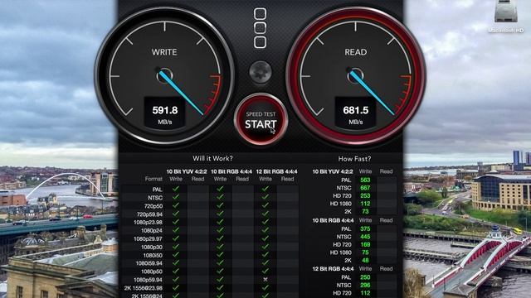The height and width of the screenshot is (298, 531).
Task: Click the Speed Test START button
Action: [x=261, y=119]
